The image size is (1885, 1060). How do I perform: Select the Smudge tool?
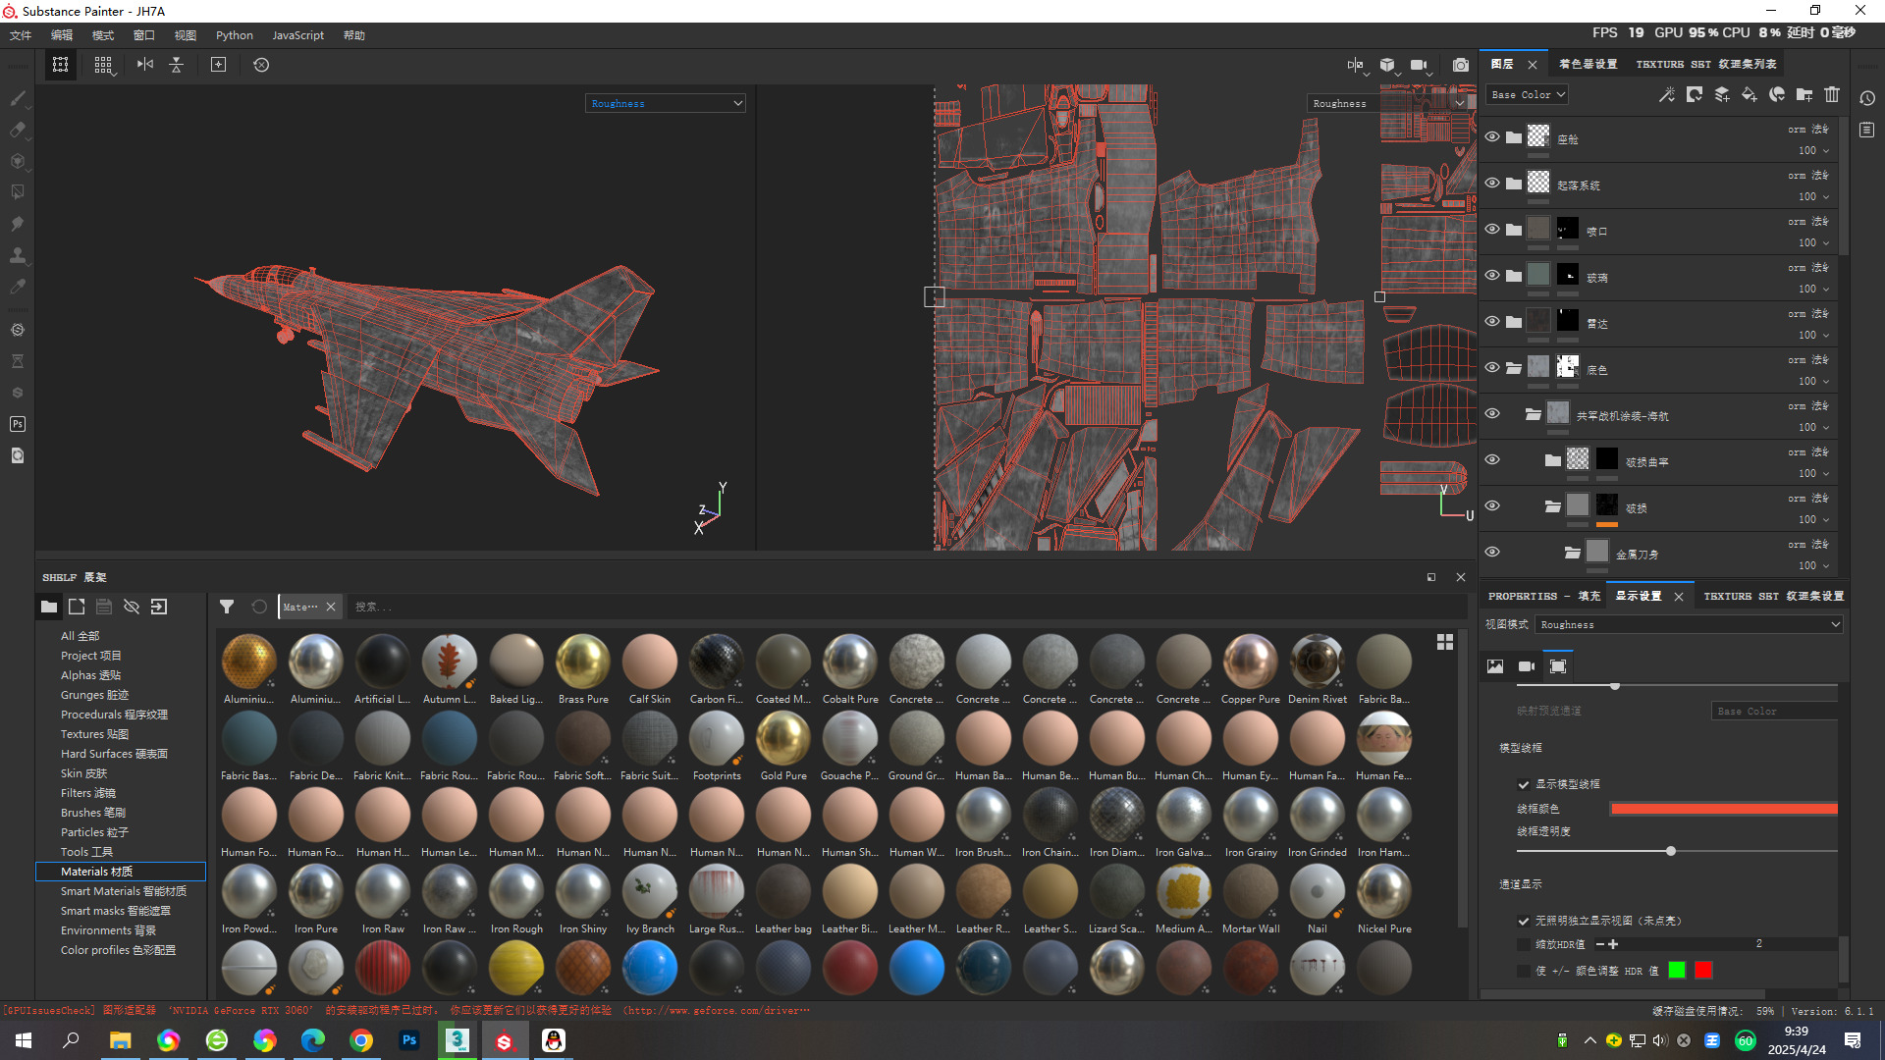(18, 224)
